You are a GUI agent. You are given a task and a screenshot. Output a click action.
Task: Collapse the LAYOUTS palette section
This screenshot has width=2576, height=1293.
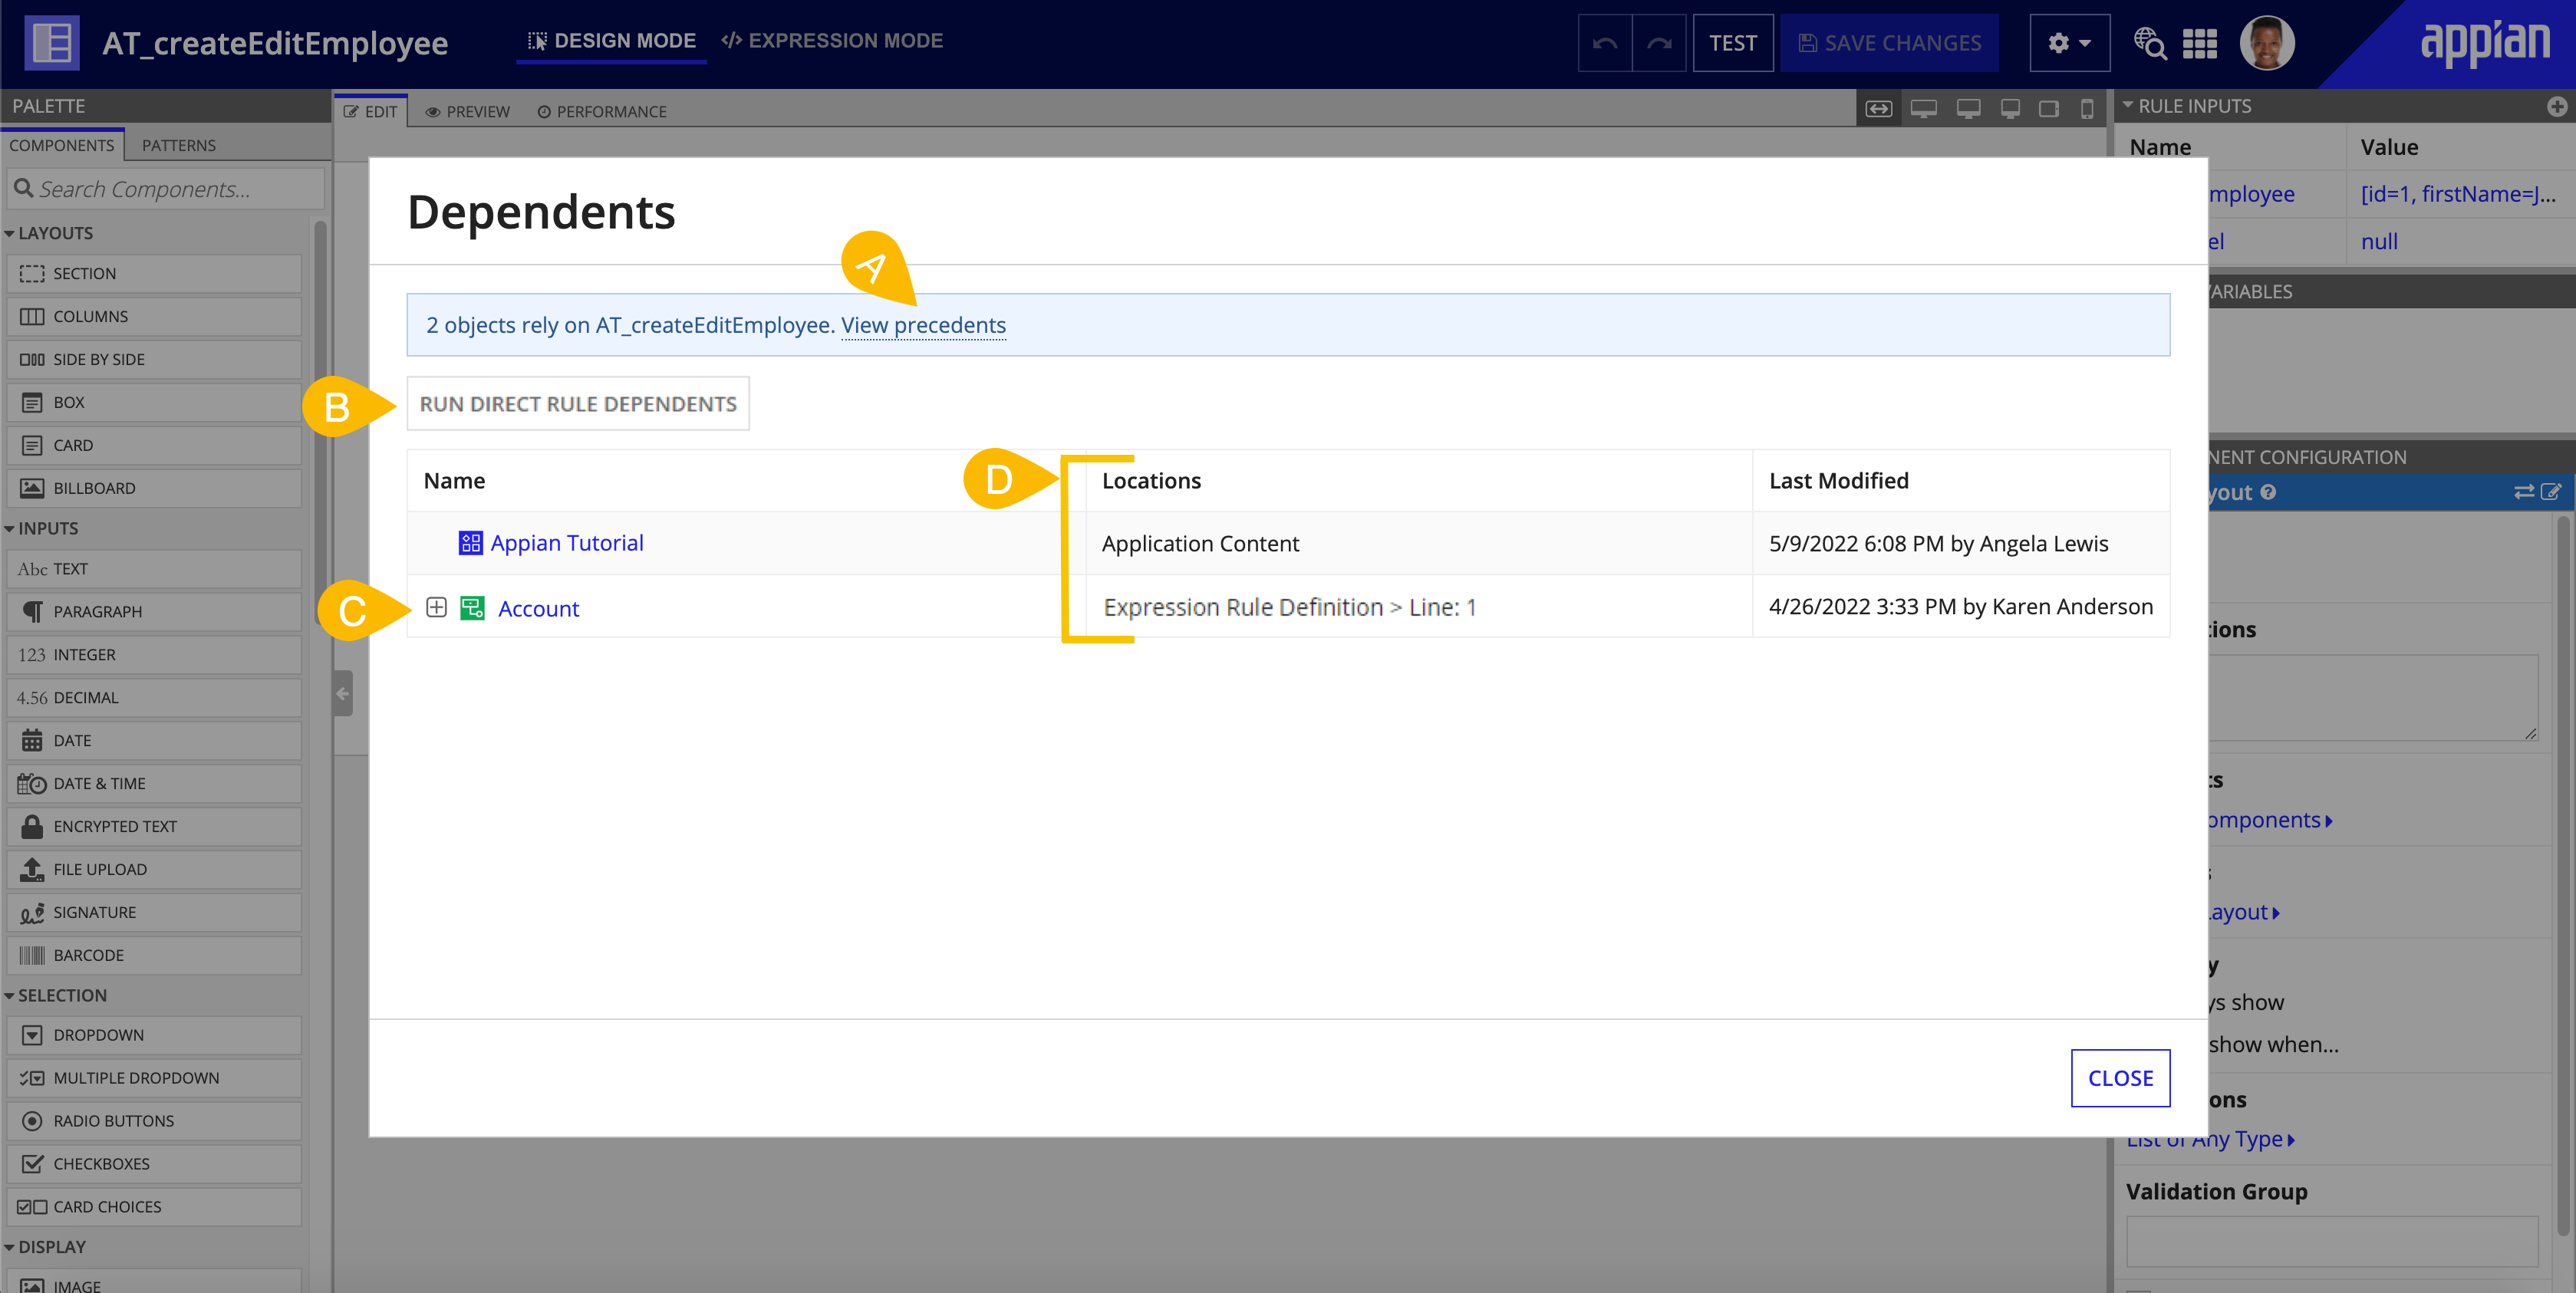9,233
